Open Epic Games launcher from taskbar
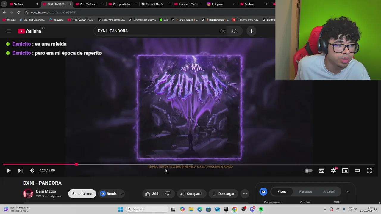The image size is (381, 214). 226,209
